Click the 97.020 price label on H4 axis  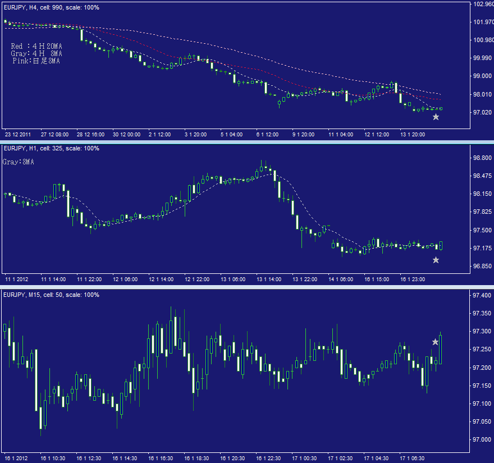482,112
